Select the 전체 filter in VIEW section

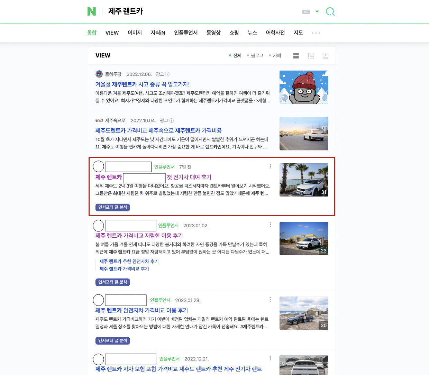(237, 55)
